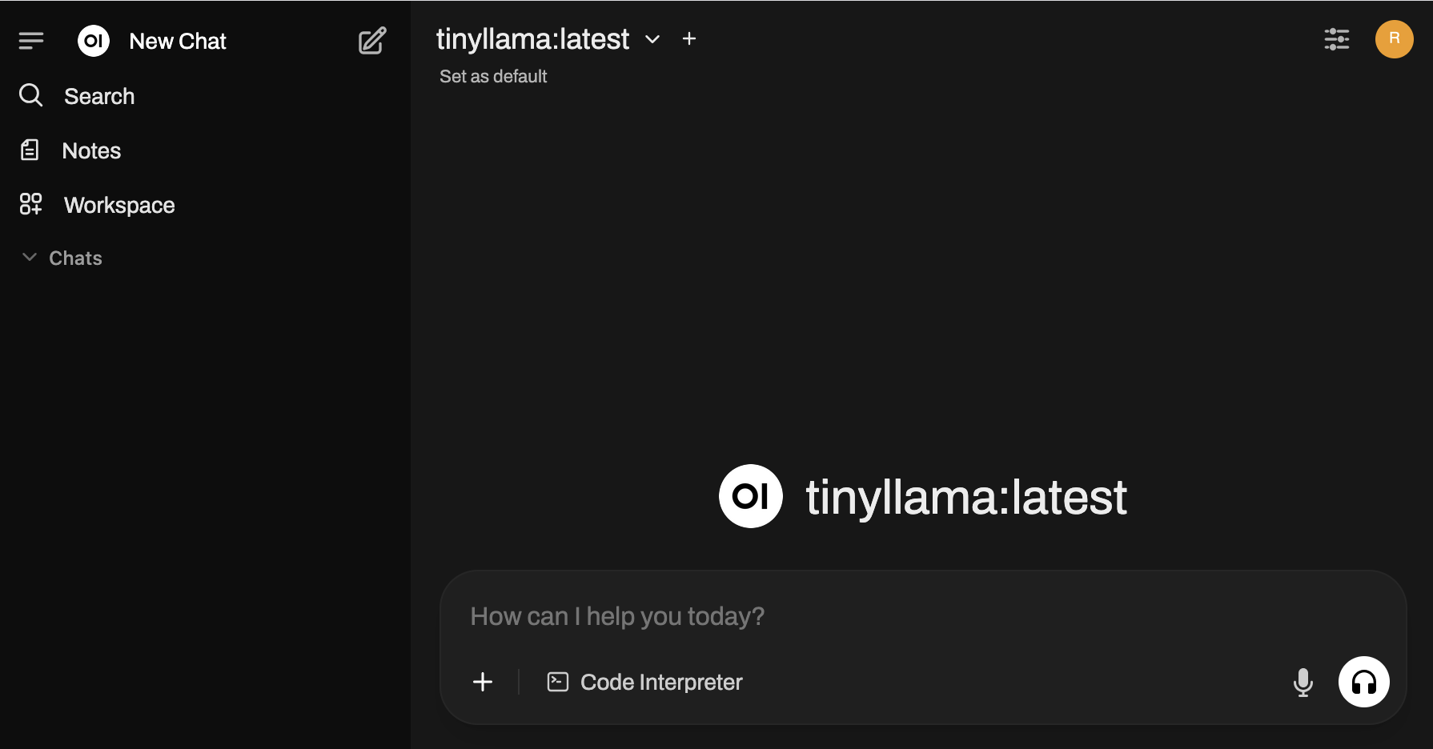Image resolution: width=1433 pixels, height=749 pixels.
Task: Open Notes from the sidebar
Action: [91, 150]
